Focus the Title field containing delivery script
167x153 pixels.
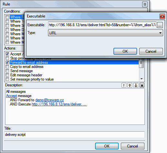tap(74, 135)
